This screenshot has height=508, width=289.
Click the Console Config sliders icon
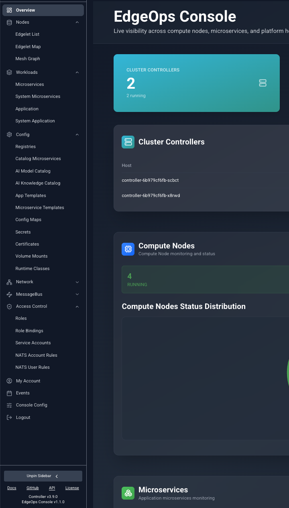(x=9, y=405)
